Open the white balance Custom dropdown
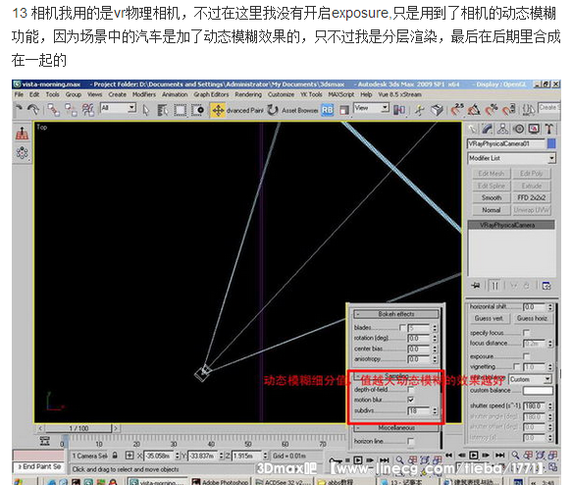 (x=530, y=380)
